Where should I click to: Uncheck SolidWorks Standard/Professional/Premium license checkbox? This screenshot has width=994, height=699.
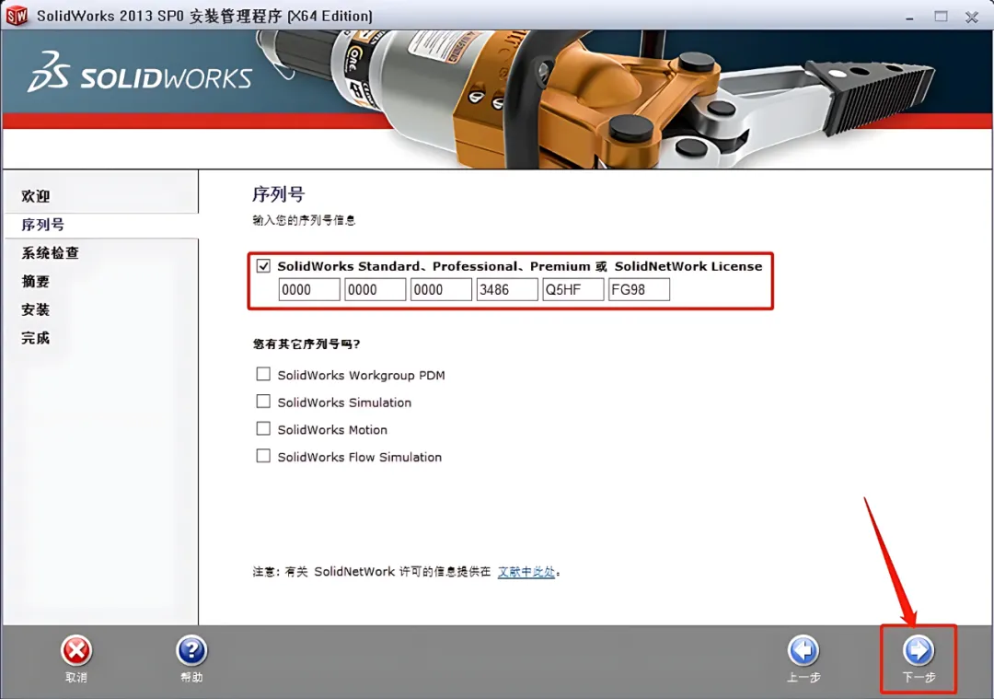[263, 266]
